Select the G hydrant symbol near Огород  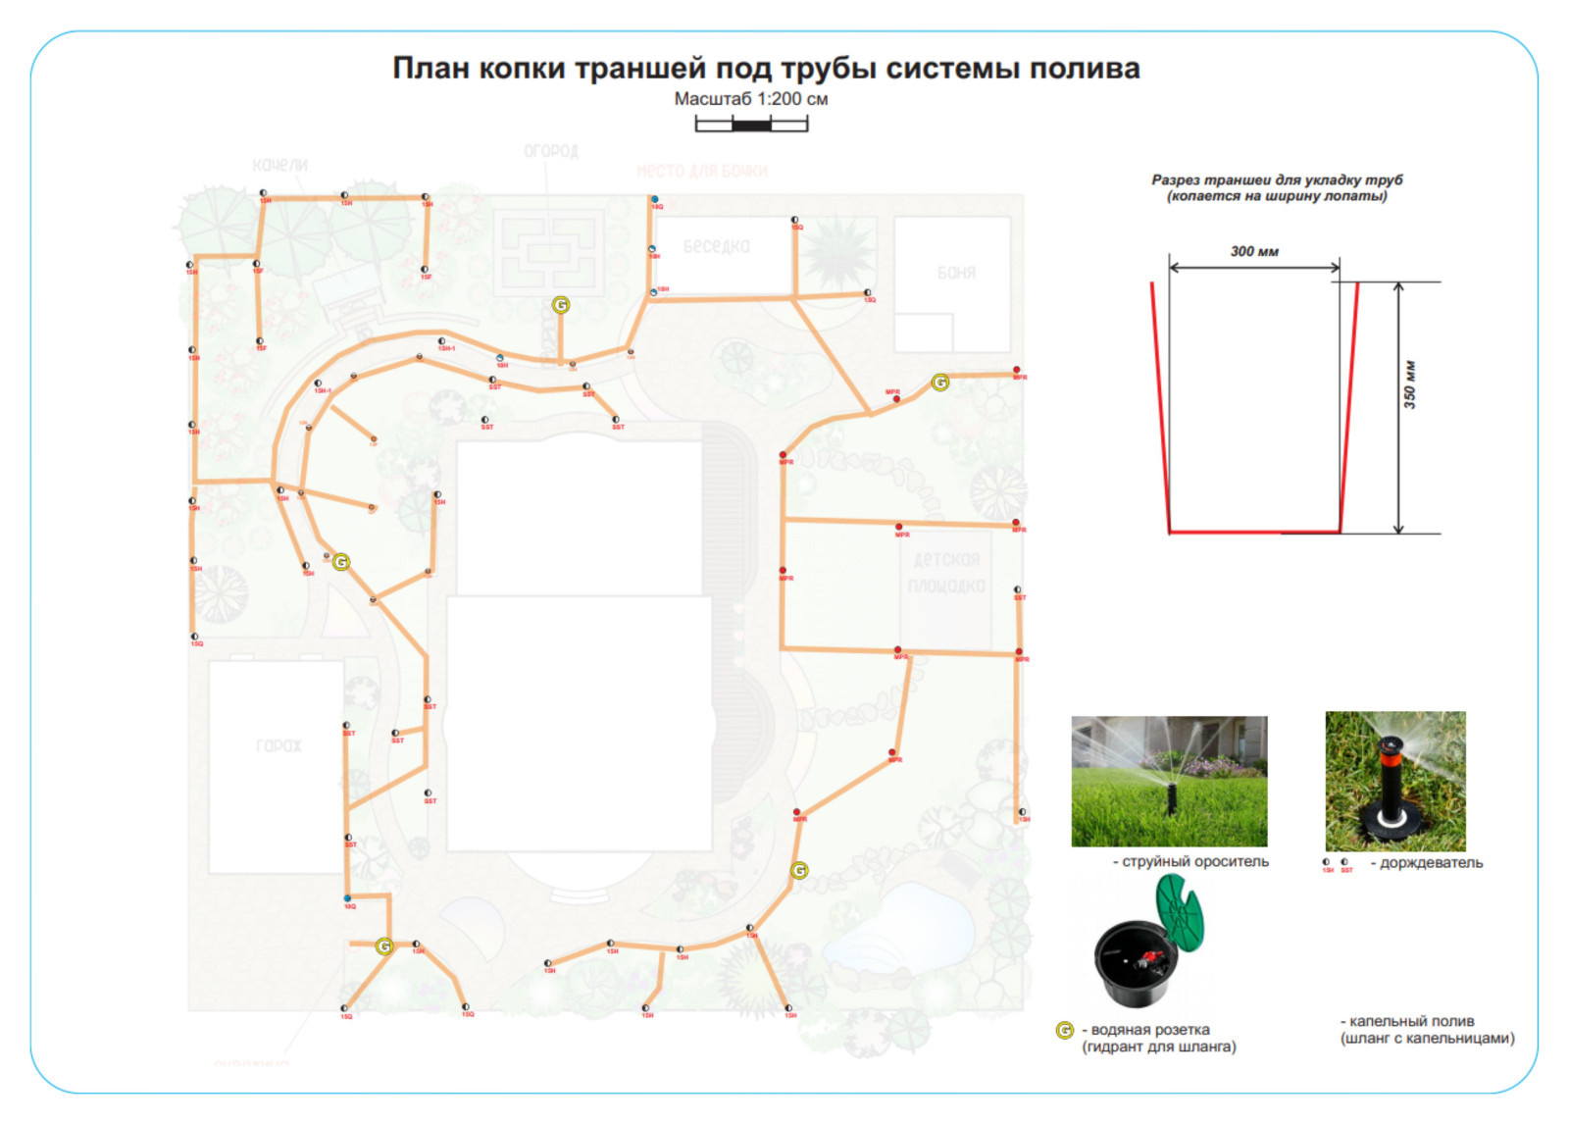click(562, 305)
